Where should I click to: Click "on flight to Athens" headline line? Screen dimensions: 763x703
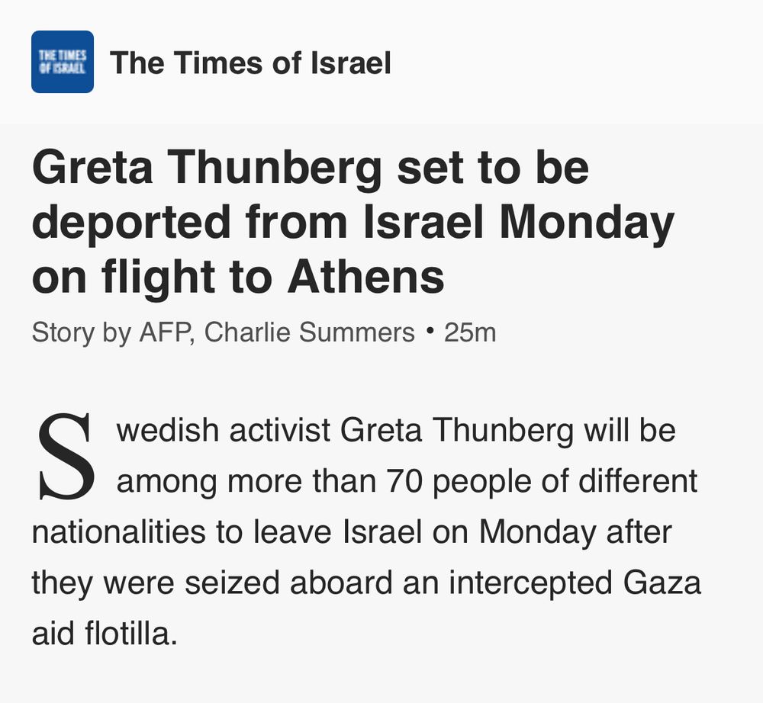[238, 277]
